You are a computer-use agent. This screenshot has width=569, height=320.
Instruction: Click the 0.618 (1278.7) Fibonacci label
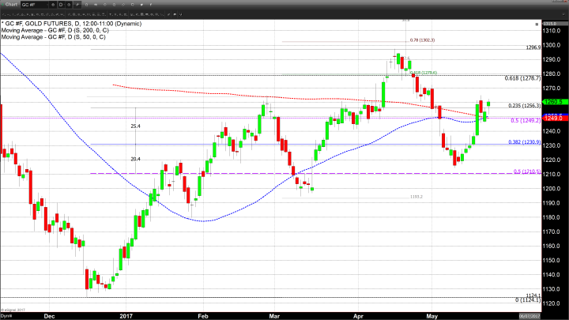[x=522, y=78]
